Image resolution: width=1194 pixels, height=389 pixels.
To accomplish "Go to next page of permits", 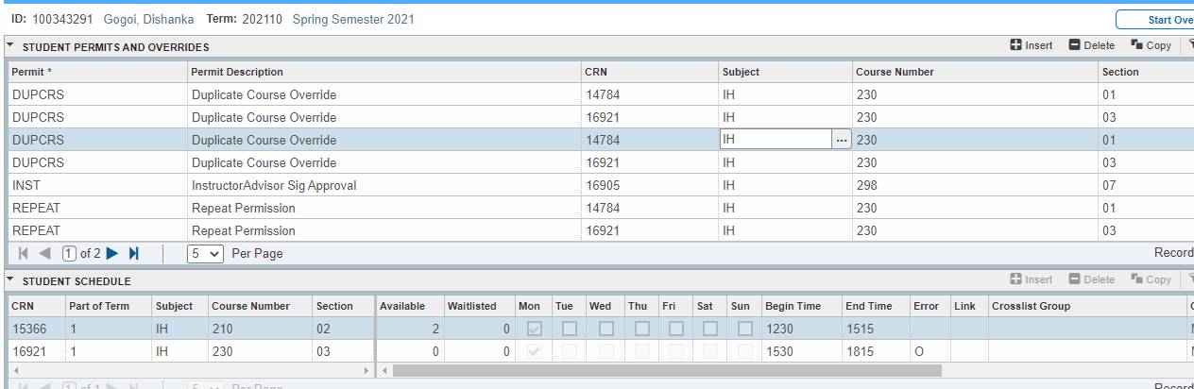I will (x=112, y=253).
